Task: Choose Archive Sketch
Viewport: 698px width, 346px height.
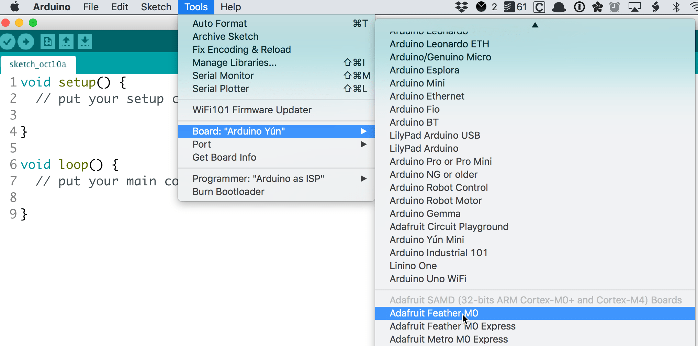Action: (276, 36)
